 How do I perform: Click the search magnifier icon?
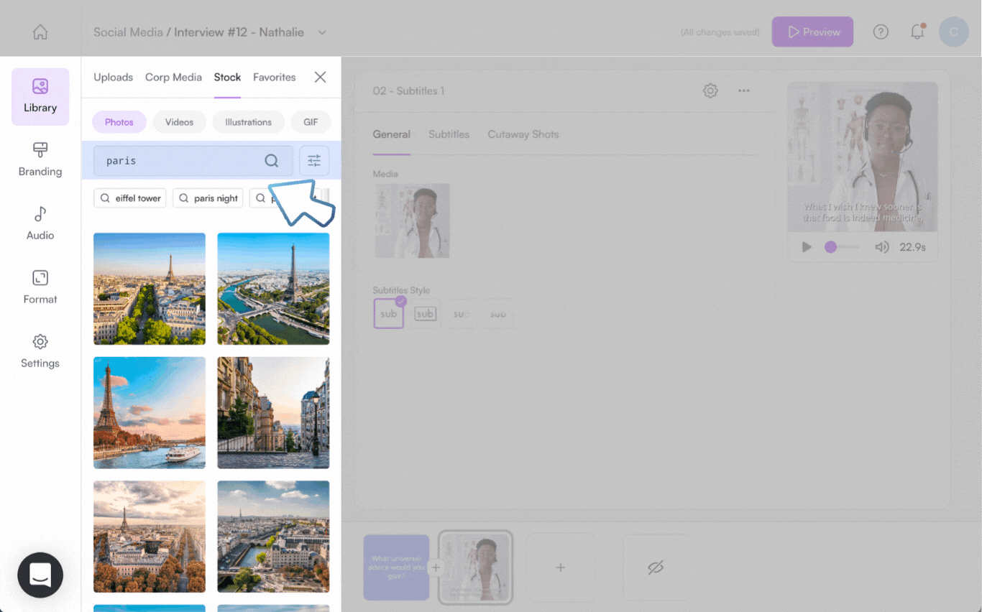[x=271, y=161]
